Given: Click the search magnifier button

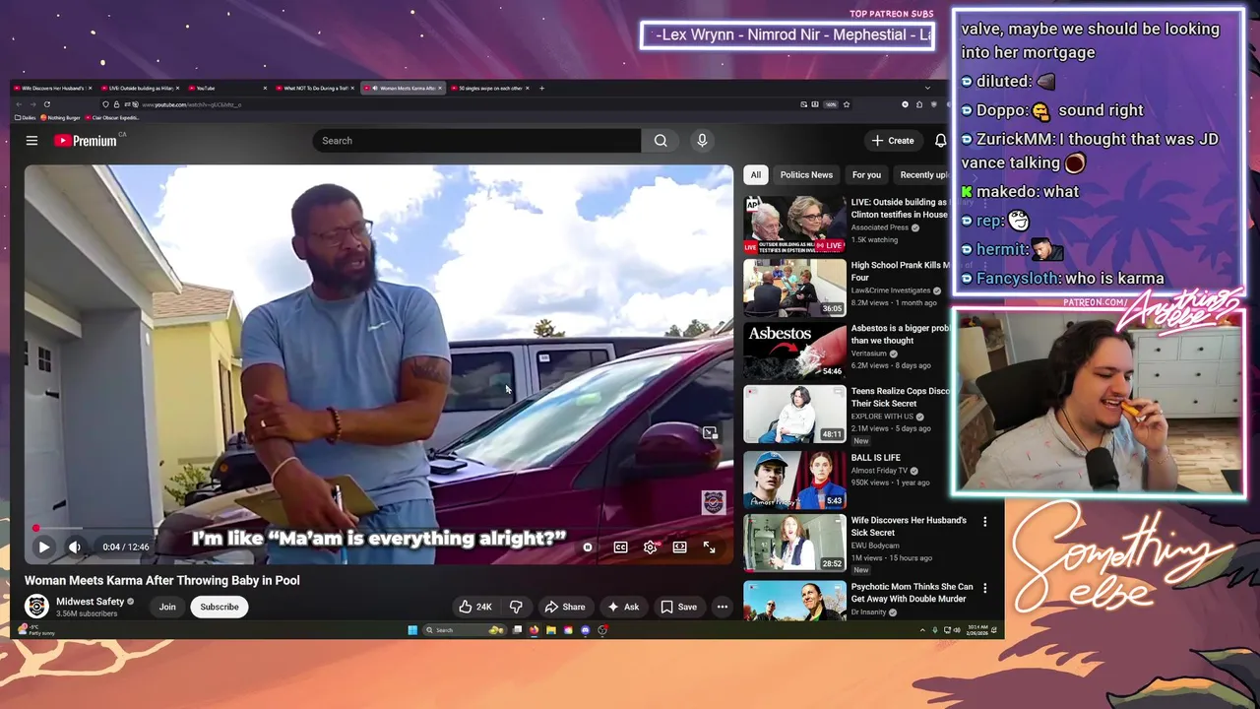Looking at the screenshot, I should click(661, 141).
